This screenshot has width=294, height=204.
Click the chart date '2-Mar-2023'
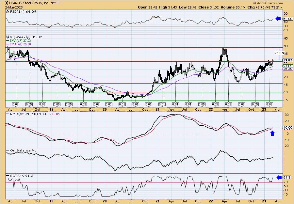coord(14,7)
